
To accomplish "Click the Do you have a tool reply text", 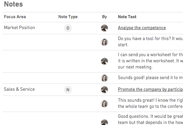I will (x=151, y=41).
